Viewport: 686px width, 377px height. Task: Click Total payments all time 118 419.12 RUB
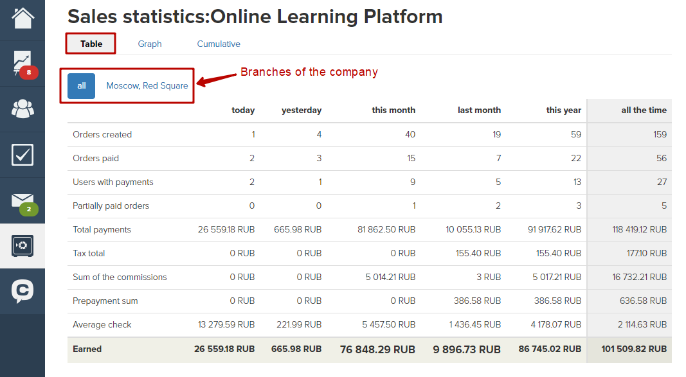639,229
